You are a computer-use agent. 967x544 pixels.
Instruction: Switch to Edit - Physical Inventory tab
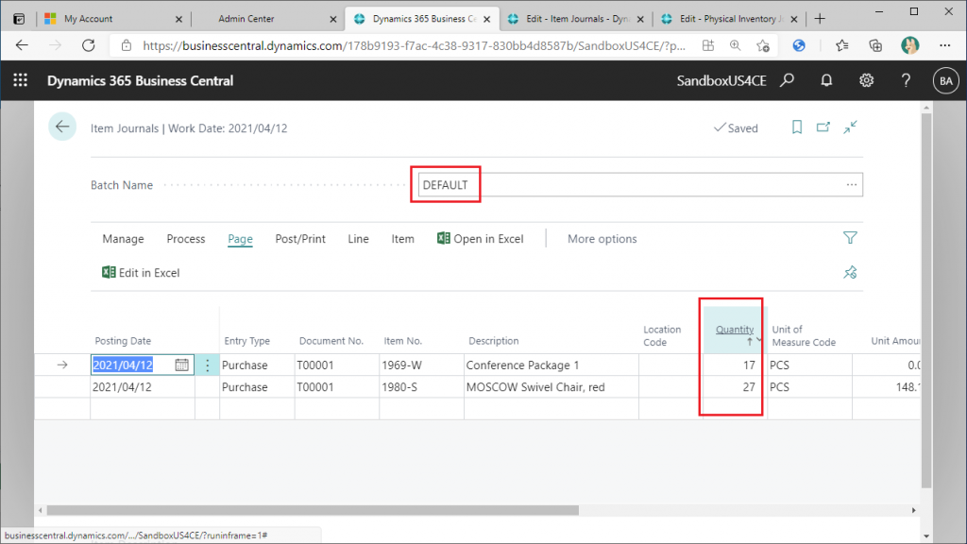[729, 19]
